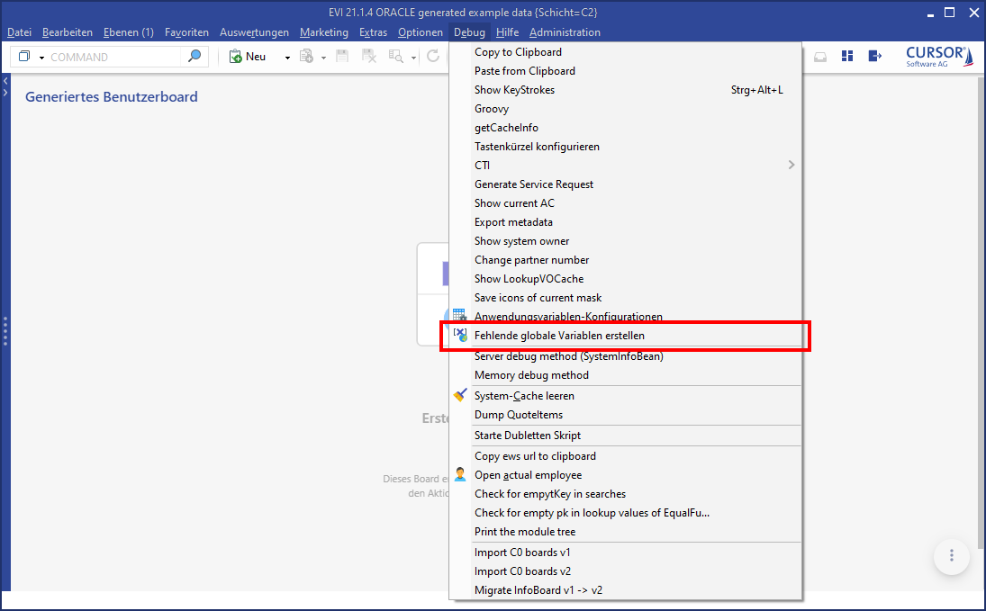This screenshot has height=611, width=986.
Task: Click the logout arrow icon in top right
Action: tap(873, 56)
